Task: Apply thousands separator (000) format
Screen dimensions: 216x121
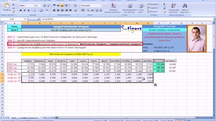Action: tap(92, 10)
